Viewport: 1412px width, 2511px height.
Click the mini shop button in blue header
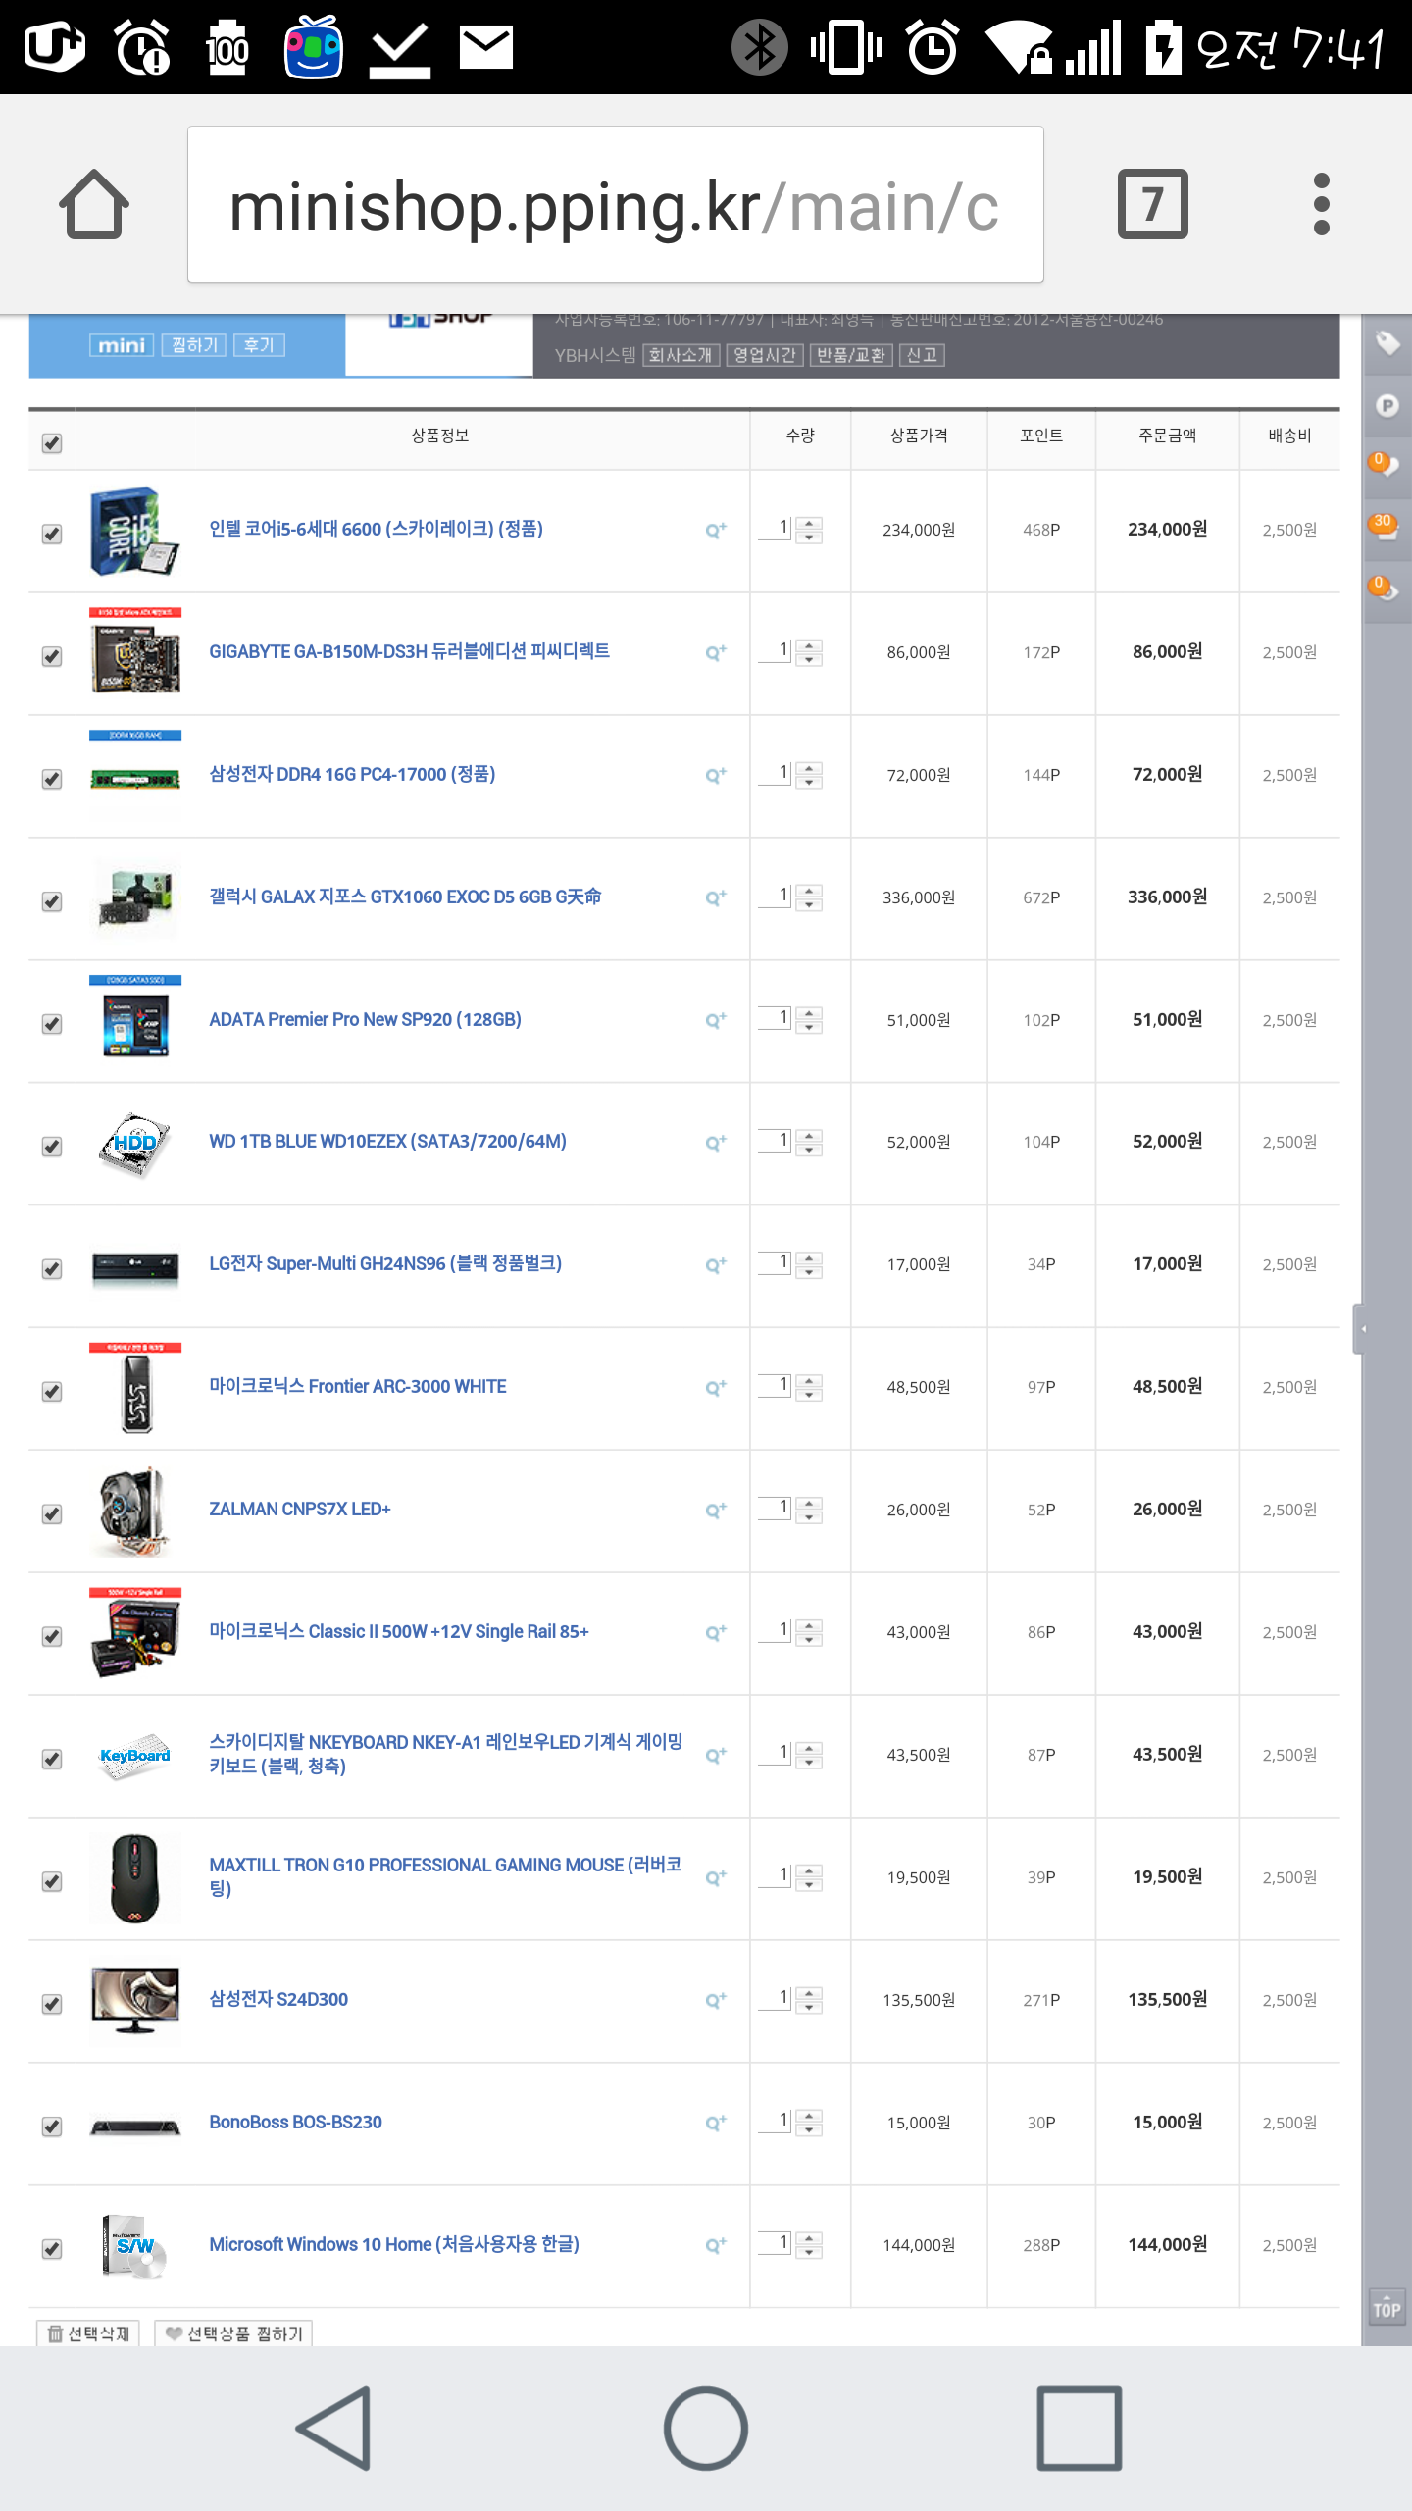point(122,345)
